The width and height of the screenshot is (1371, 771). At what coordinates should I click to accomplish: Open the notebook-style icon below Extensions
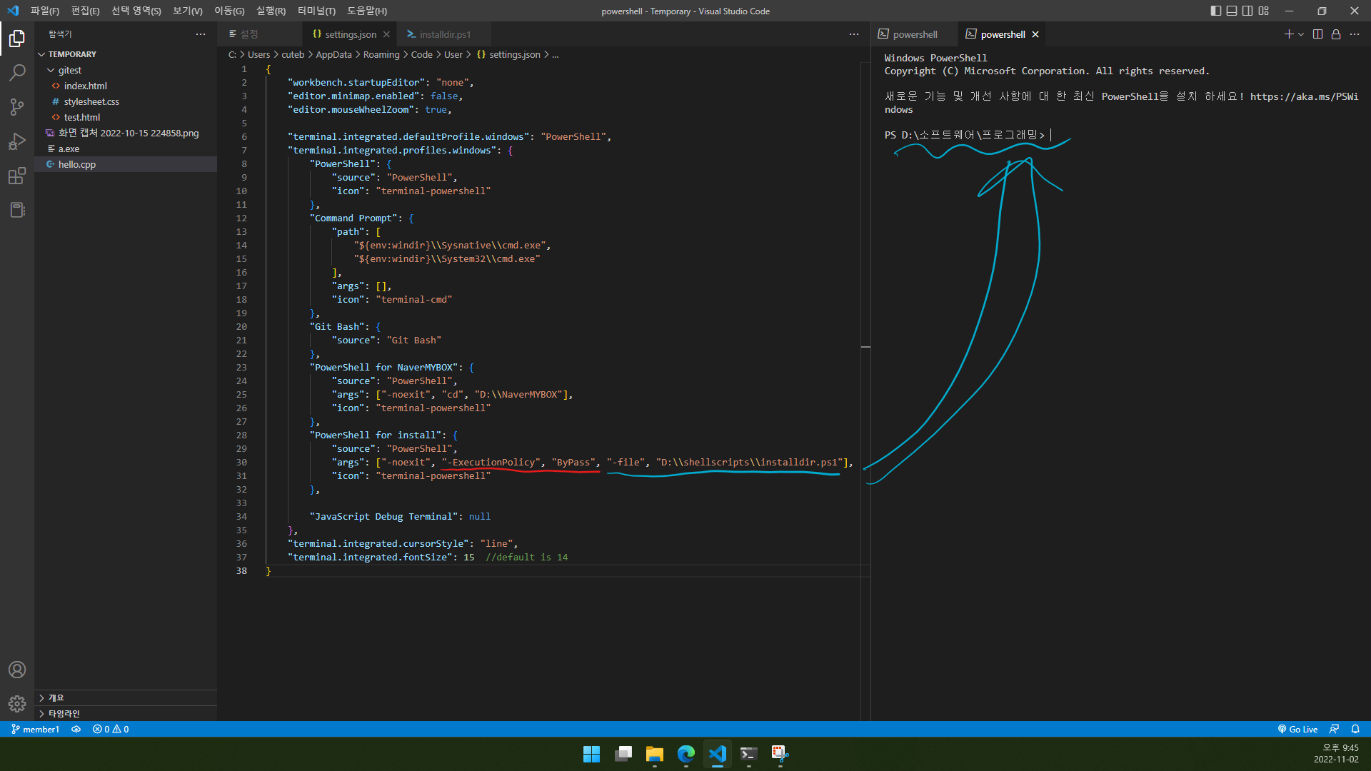17,210
